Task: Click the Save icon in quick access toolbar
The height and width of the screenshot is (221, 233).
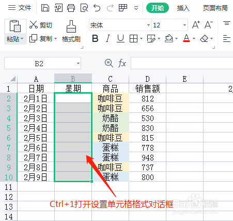Action: pyautogui.click(x=45, y=8)
